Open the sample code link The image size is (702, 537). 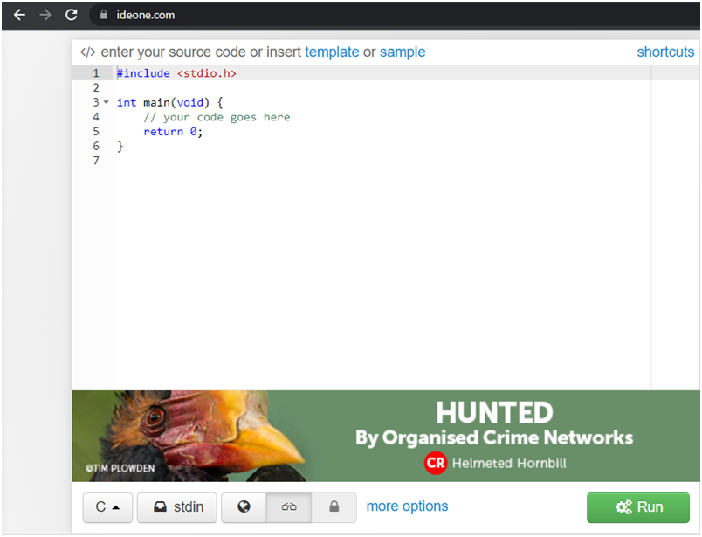(403, 52)
